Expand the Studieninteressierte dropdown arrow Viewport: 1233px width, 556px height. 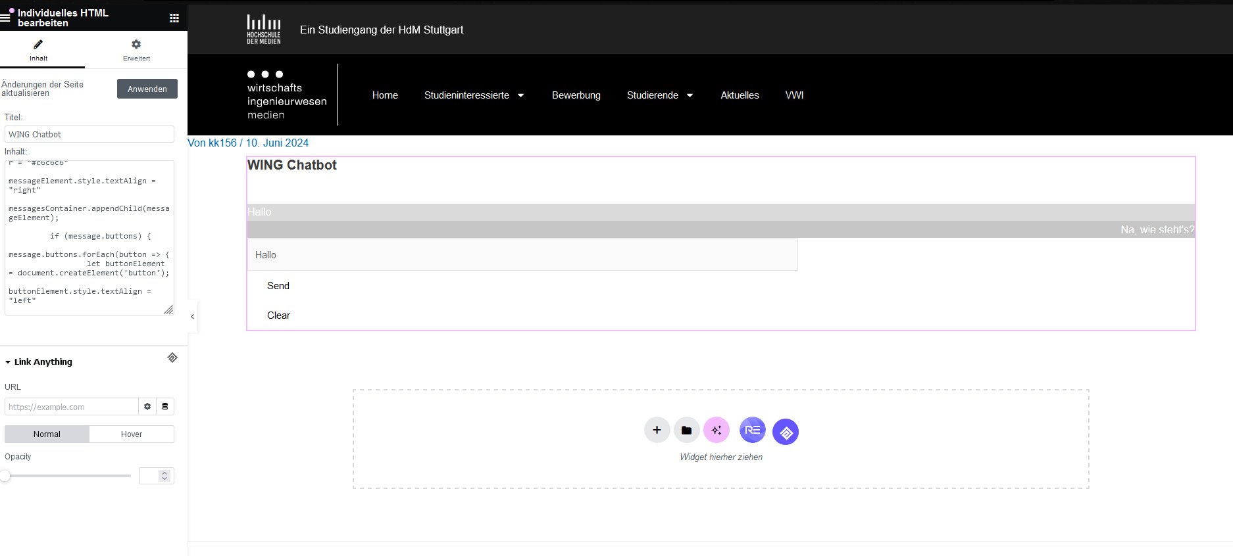point(521,95)
